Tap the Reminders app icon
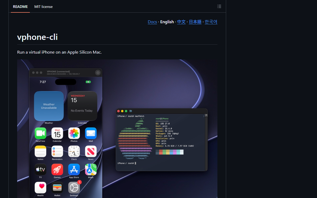The width and height of the screenshot is (317, 198). tap(57, 151)
